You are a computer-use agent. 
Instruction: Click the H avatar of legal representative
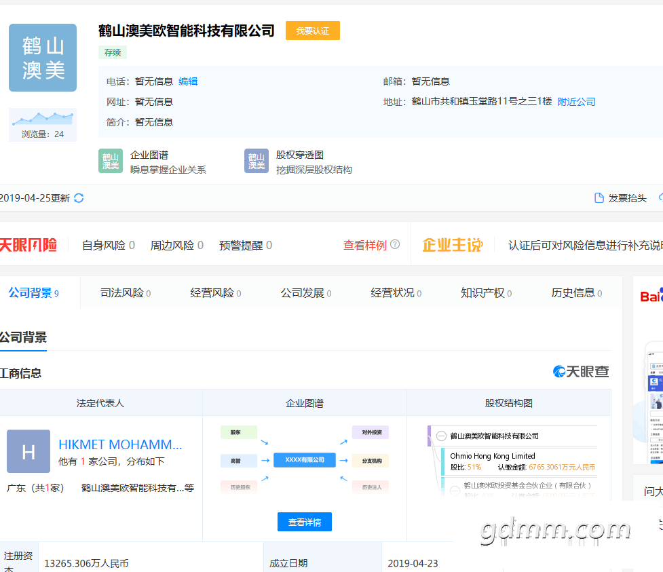29,451
